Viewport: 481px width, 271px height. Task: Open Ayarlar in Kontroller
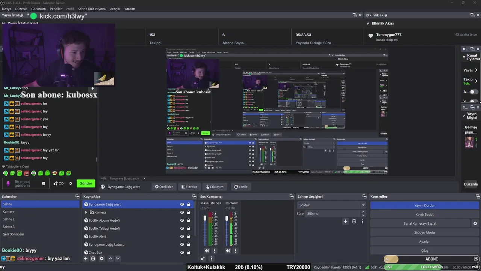(425, 241)
